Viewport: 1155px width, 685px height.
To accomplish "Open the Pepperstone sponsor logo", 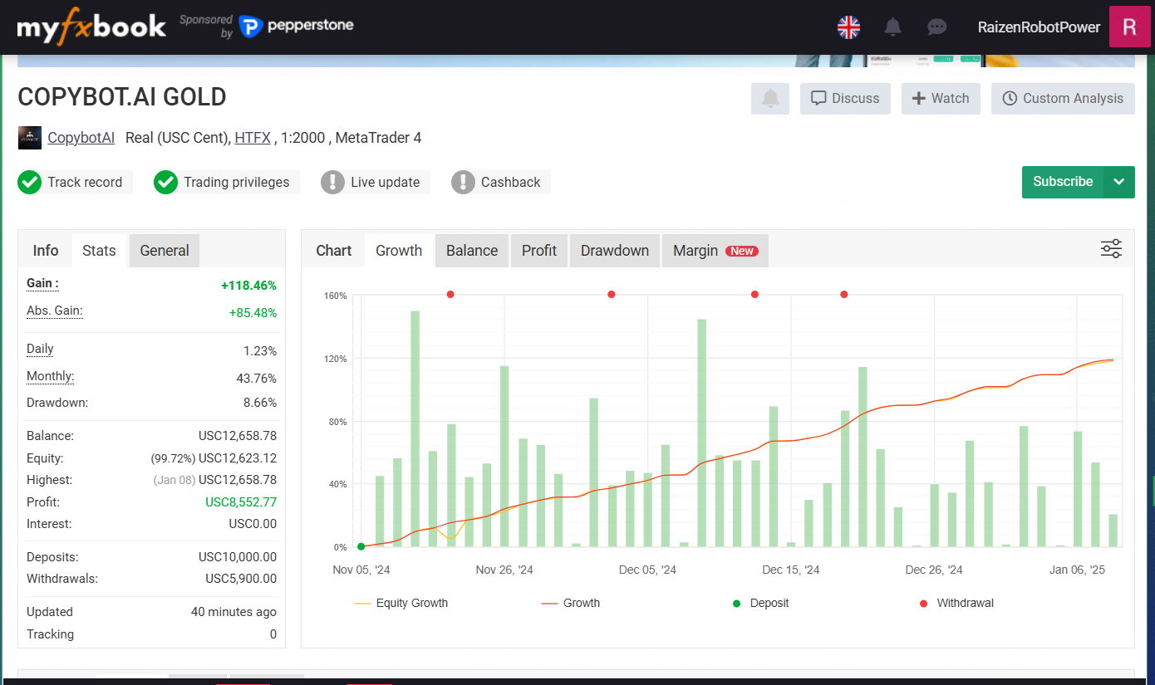I will [x=297, y=26].
